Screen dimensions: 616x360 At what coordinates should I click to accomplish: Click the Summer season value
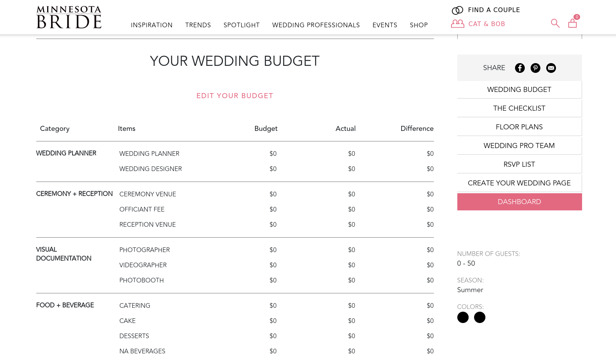470,290
